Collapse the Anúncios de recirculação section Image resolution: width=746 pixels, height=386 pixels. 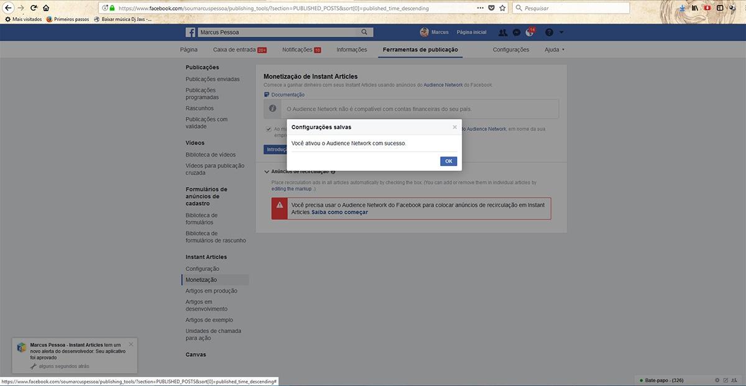[267, 172]
